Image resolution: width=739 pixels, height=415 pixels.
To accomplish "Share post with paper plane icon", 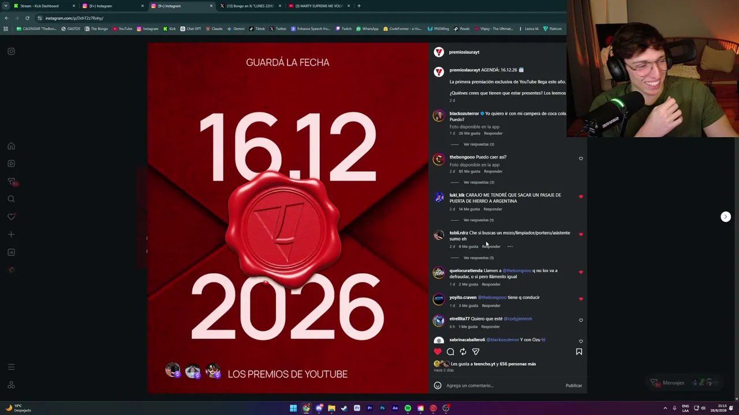I will 476,352.
